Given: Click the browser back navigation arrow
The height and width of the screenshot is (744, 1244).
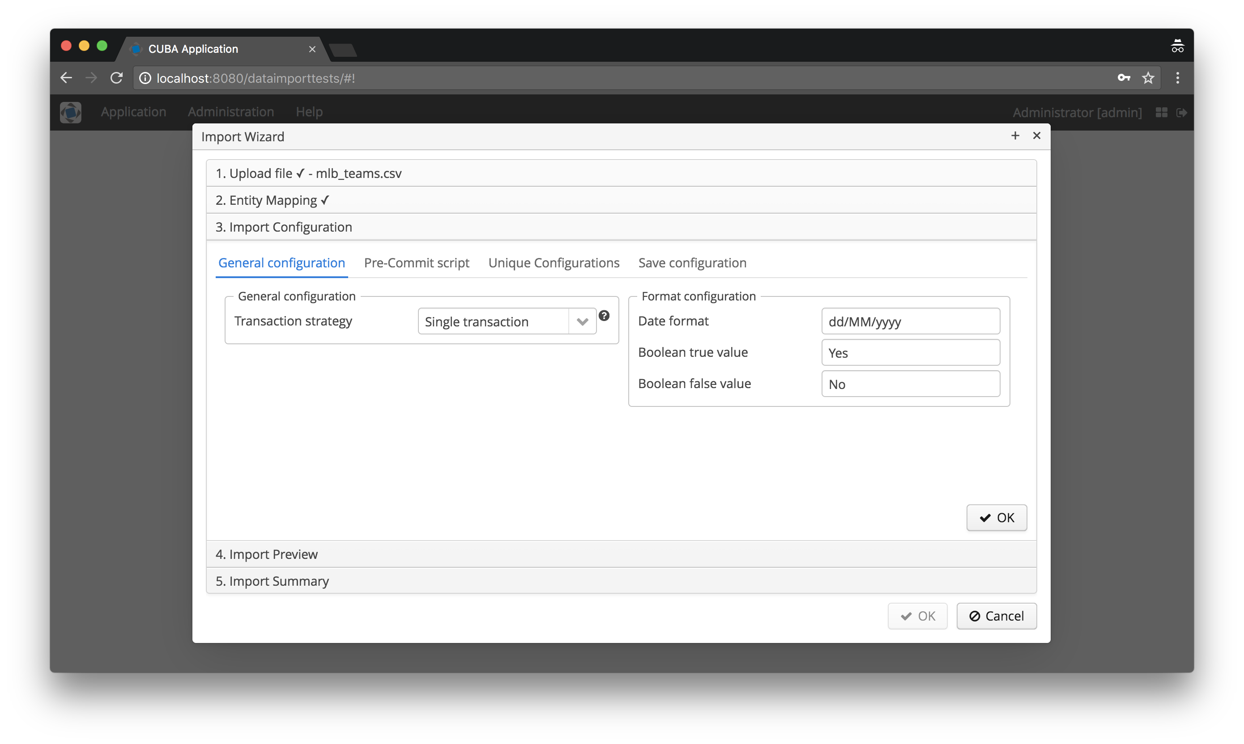Looking at the screenshot, I should click(x=68, y=78).
